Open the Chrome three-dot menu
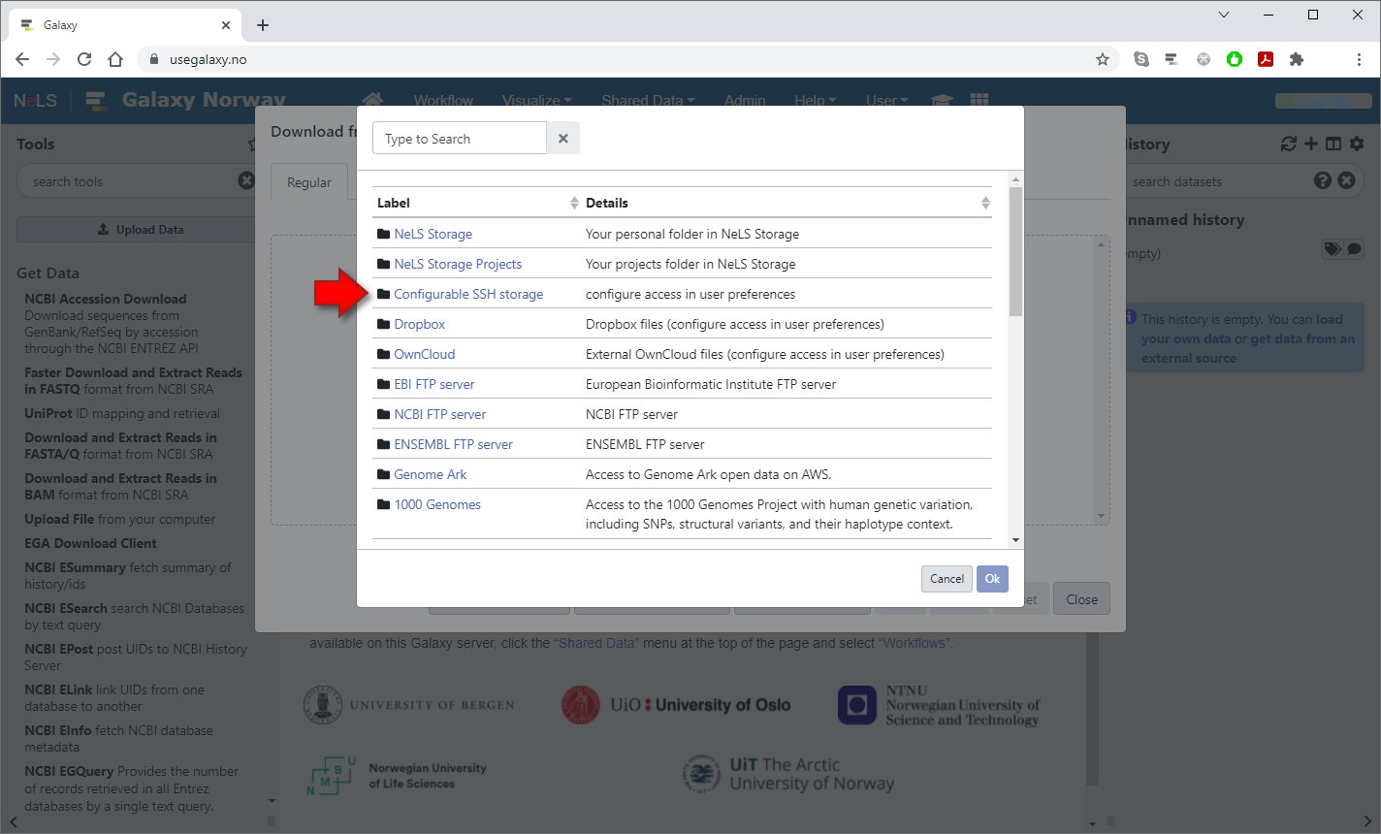1381x834 pixels. [x=1359, y=59]
